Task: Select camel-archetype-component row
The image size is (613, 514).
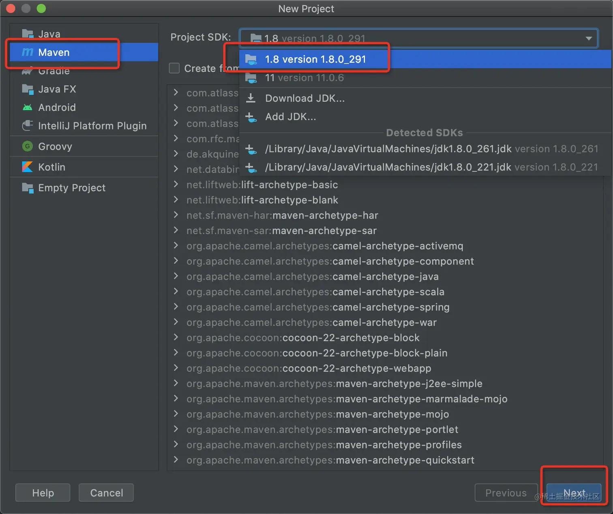Action: pyautogui.click(x=385, y=261)
